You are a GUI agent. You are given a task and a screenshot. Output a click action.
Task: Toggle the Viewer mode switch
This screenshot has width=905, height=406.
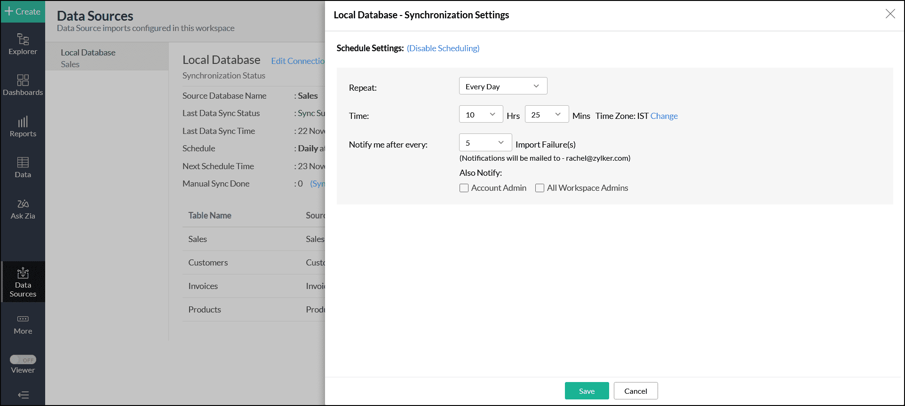click(x=23, y=359)
